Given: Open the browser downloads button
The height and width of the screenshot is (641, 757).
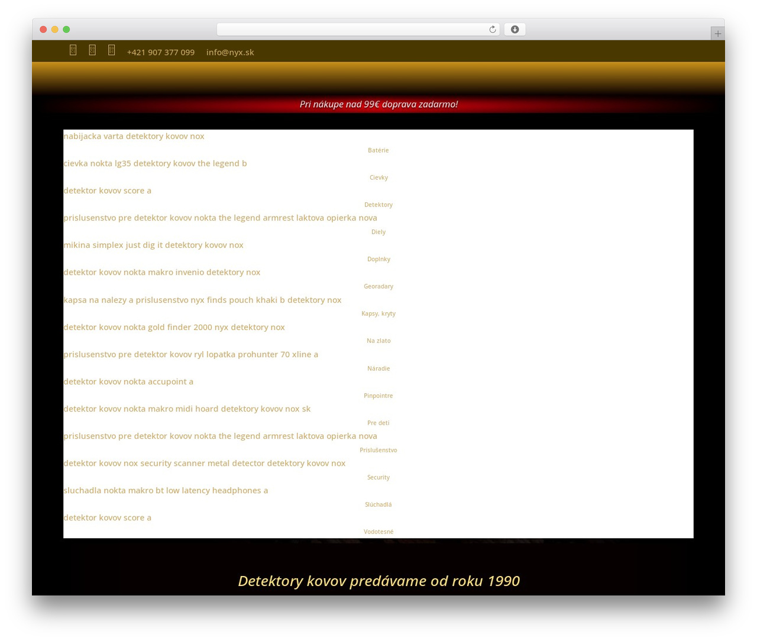Looking at the screenshot, I should [515, 30].
